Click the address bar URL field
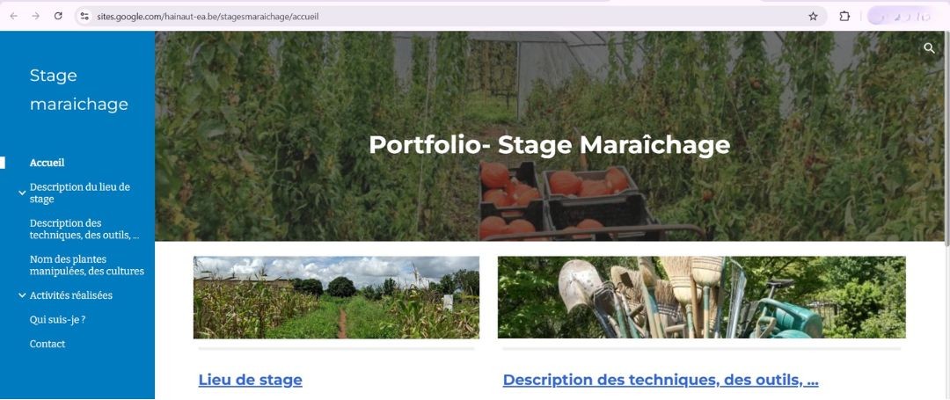950x400 pixels. (449, 17)
